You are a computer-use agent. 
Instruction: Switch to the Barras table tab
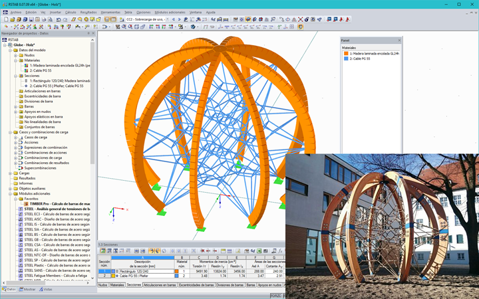point(251,285)
